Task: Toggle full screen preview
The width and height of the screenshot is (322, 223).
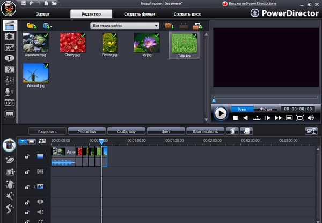Action: (x=300, y=118)
